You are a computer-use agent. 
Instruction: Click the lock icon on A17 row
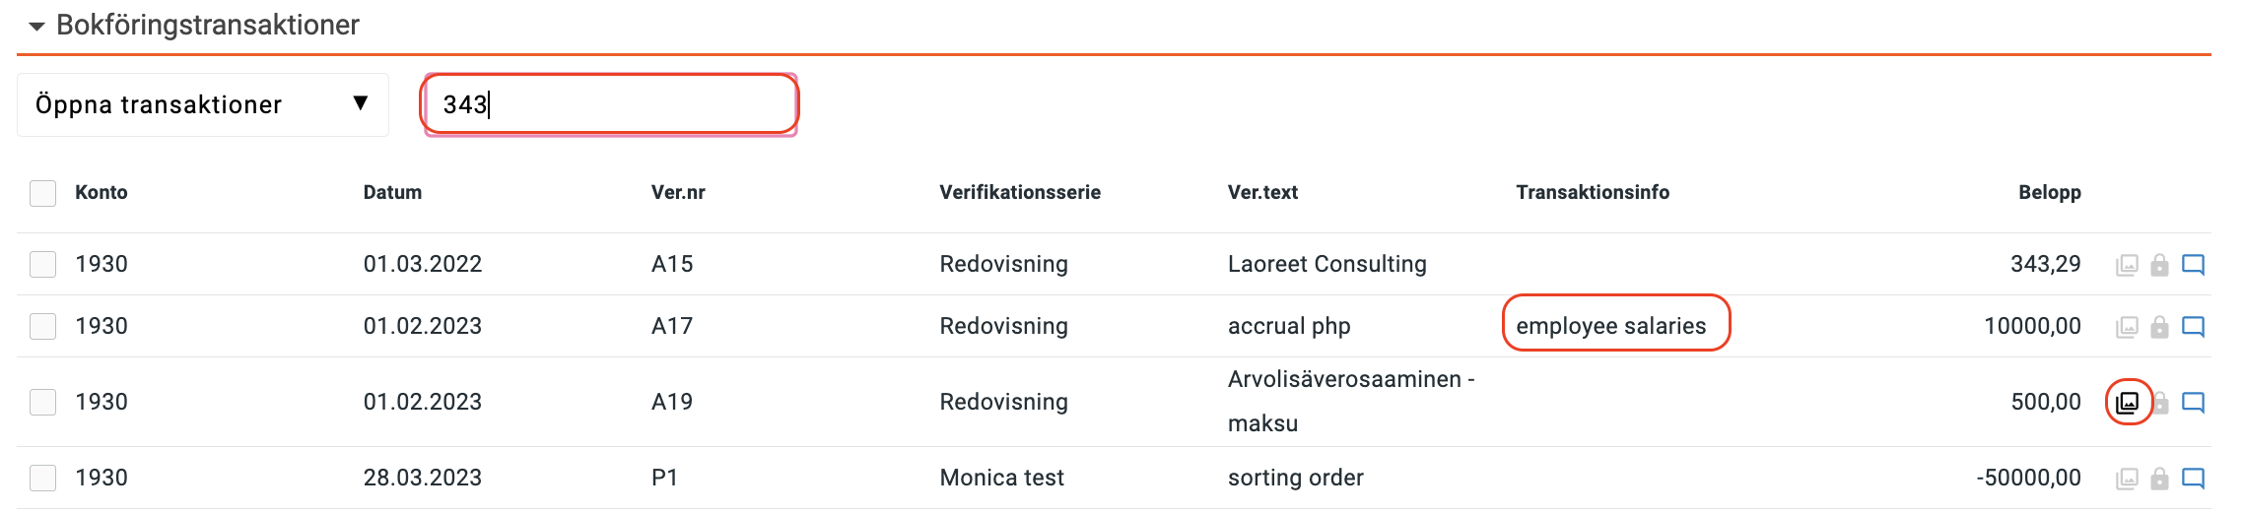(2159, 327)
